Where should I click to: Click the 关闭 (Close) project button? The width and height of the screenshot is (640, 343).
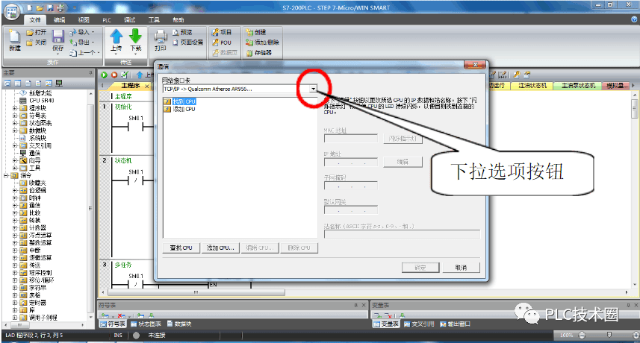pyautogui.click(x=37, y=43)
